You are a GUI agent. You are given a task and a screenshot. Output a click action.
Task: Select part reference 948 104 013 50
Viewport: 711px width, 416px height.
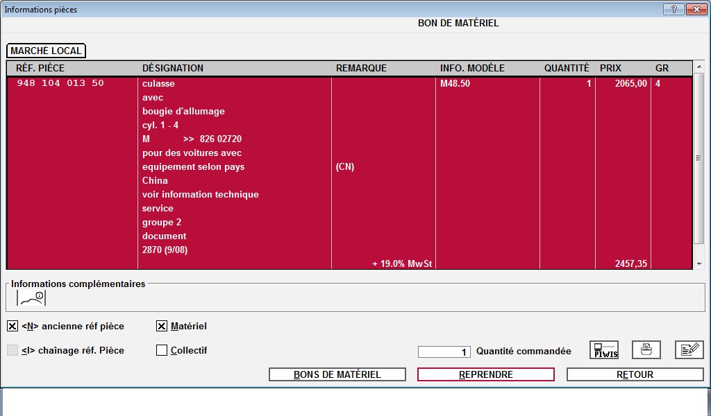point(60,83)
